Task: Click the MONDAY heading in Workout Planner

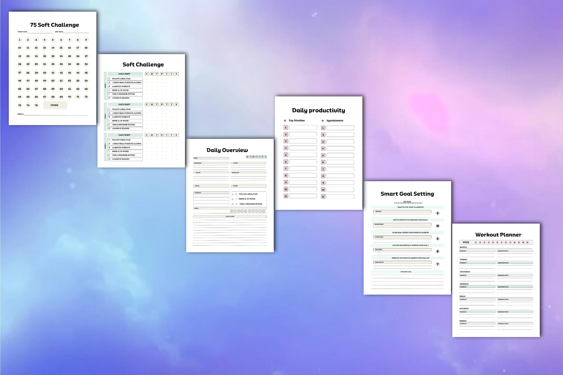Action: click(x=463, y=247)
